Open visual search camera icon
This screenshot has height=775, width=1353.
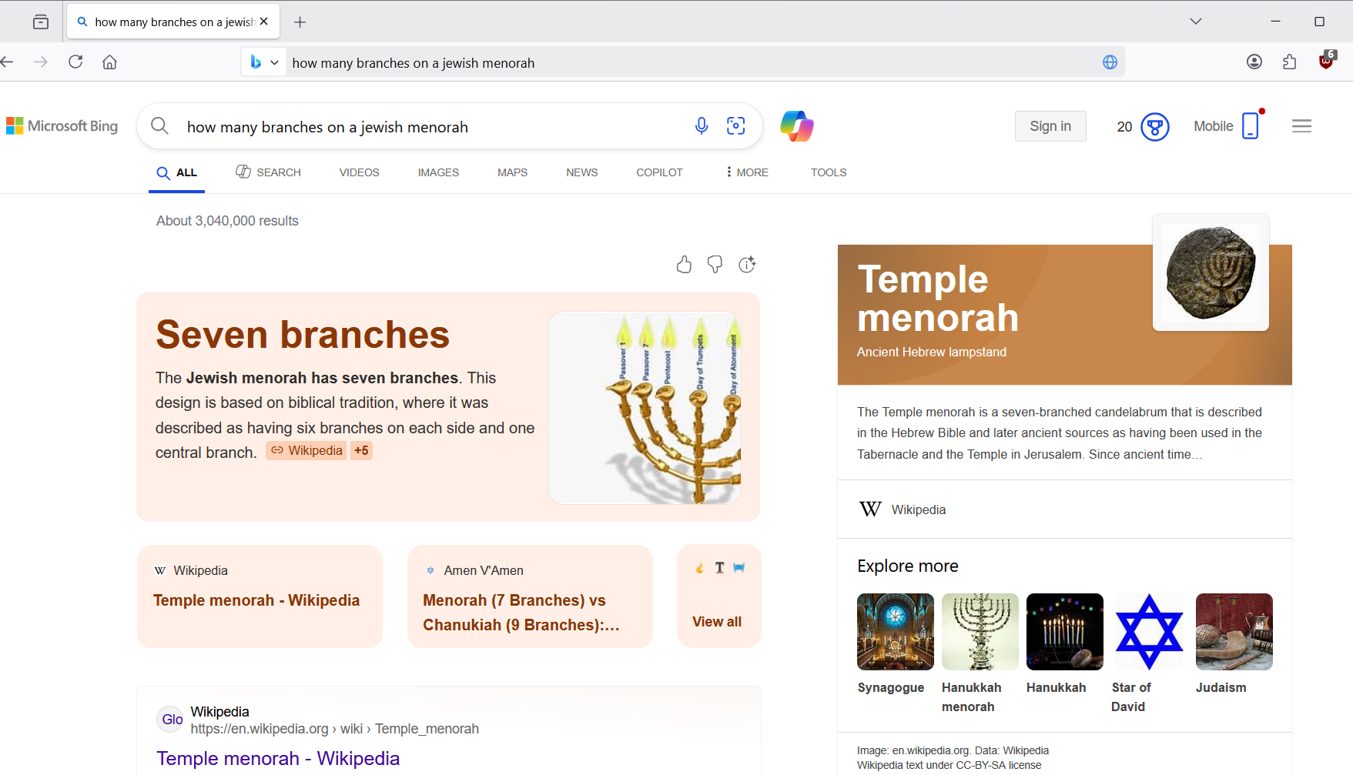click(736, 126)
